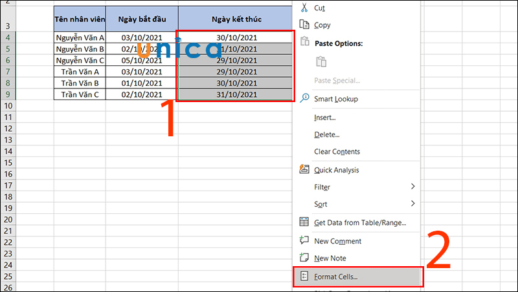
Task: Click the paste clipboard icon under Paste Options
Action: [x=321, y=62]
